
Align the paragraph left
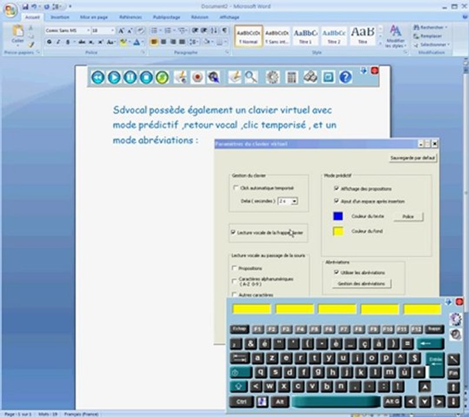(x=154, y=42)
